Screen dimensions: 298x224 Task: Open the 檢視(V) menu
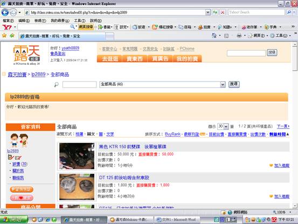click(x=40, y=21)
